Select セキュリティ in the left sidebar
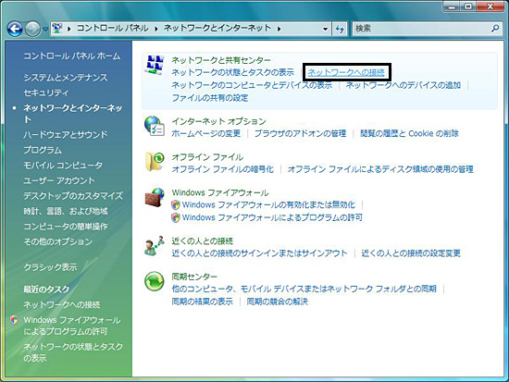Viewport: 509px width, 382px height. [x=45, y=92]
